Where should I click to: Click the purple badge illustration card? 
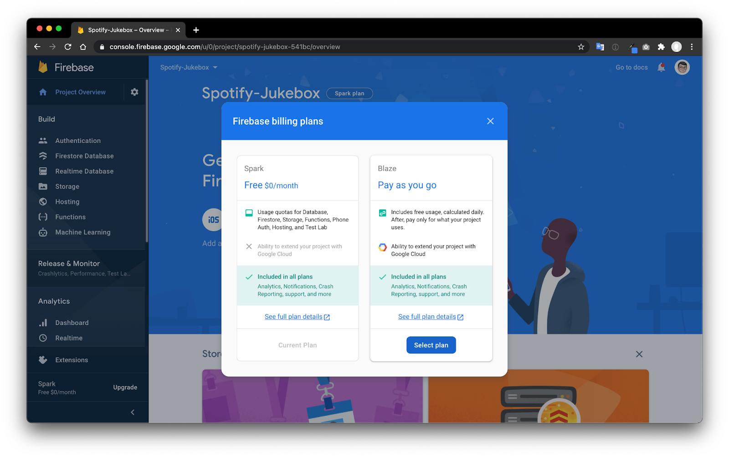tap(312, 396)
